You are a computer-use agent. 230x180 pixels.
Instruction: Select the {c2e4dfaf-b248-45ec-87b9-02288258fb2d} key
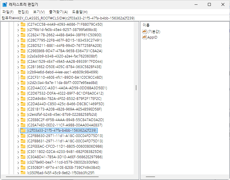pyautogui.click(x=62, y=115)
